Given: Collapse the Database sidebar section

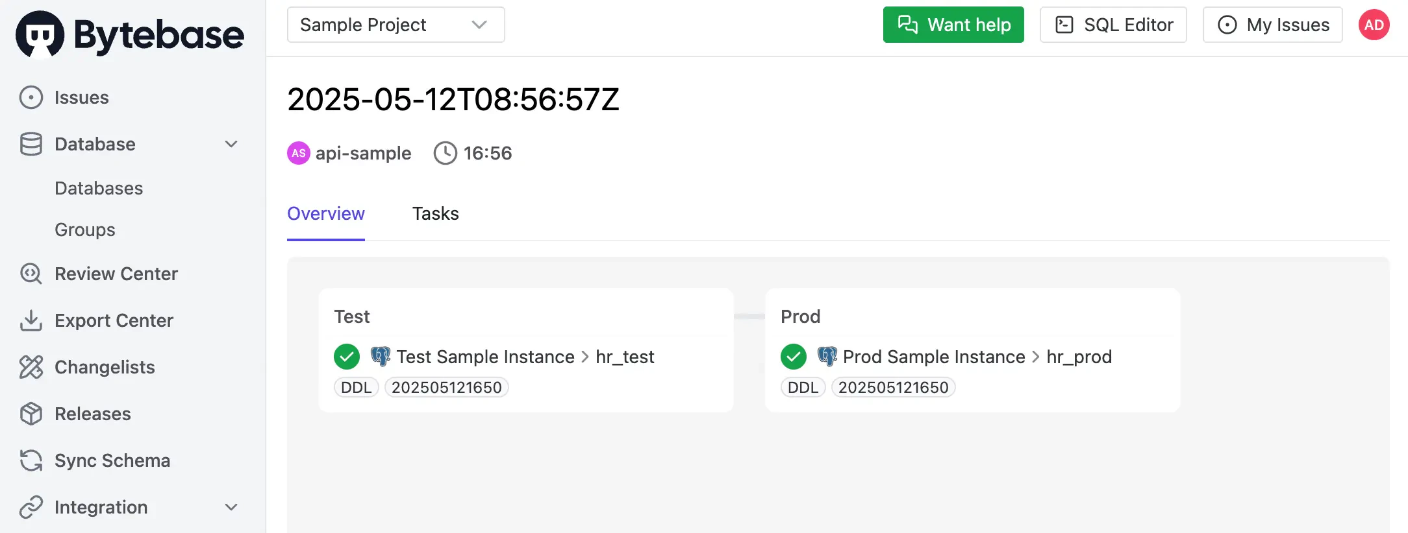Looking at the screenshot, I should (231, 144).
